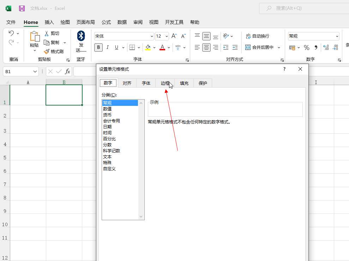Viewport: 349px width, 261px height.
Task: Switch to the 填充 (Fill) dialog tab
Action: [x=184, y=83]
